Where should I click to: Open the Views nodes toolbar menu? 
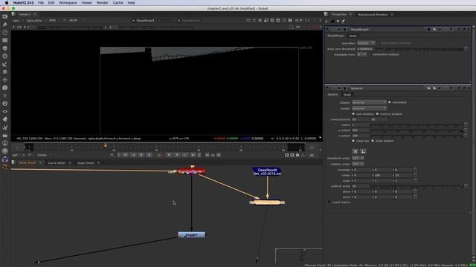pyautogui.click(x=5, y=111)
